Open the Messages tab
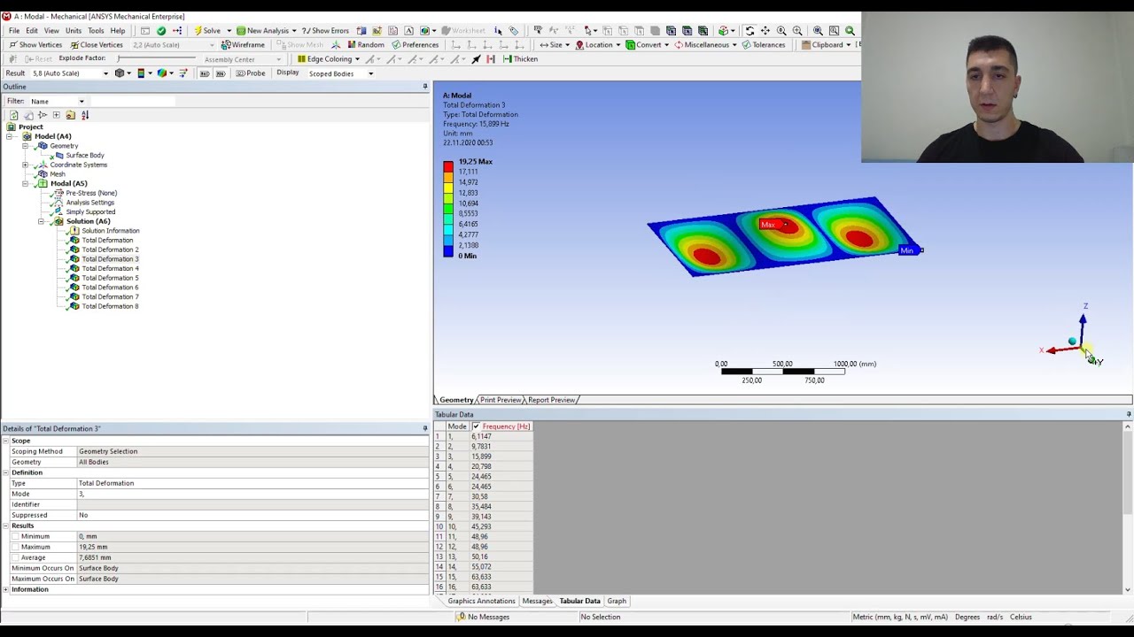The height and width of the screenshot is (637, 1134). click(537, 601)
